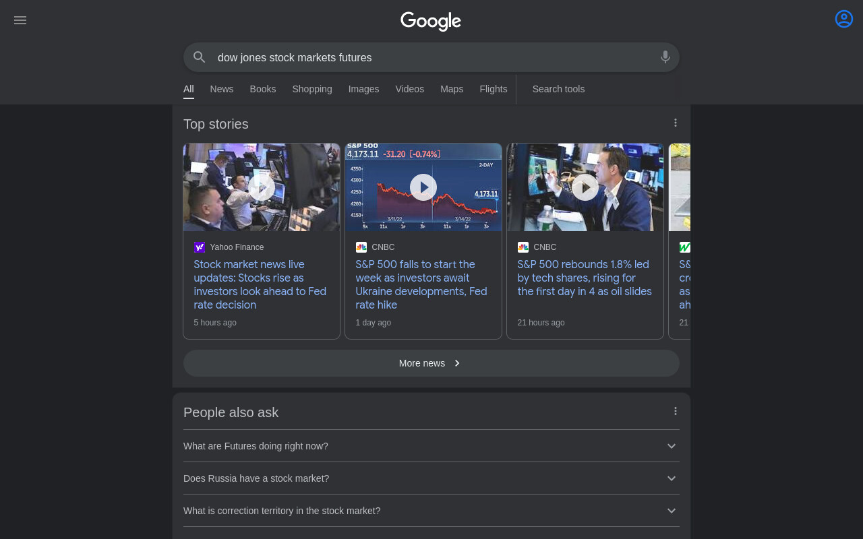Click the More news arrow chevron
Viewport: 863px width, 539px height.
coord(457,363)
